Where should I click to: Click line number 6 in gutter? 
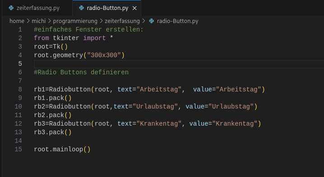pos(20,73)
